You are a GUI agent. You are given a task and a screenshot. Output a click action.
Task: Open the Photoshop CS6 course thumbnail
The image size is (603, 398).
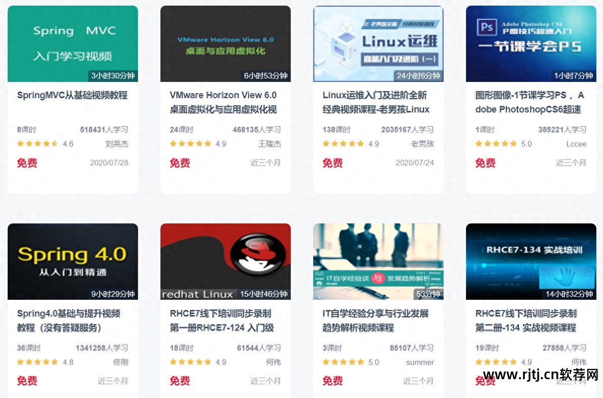[x=531, y=44]
